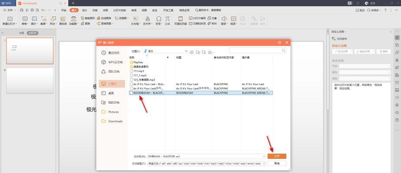Viewport: 401px width, 173px height.
Task: Switch to the View (视图) ribbon tab
Action: (x=144, y=10)
